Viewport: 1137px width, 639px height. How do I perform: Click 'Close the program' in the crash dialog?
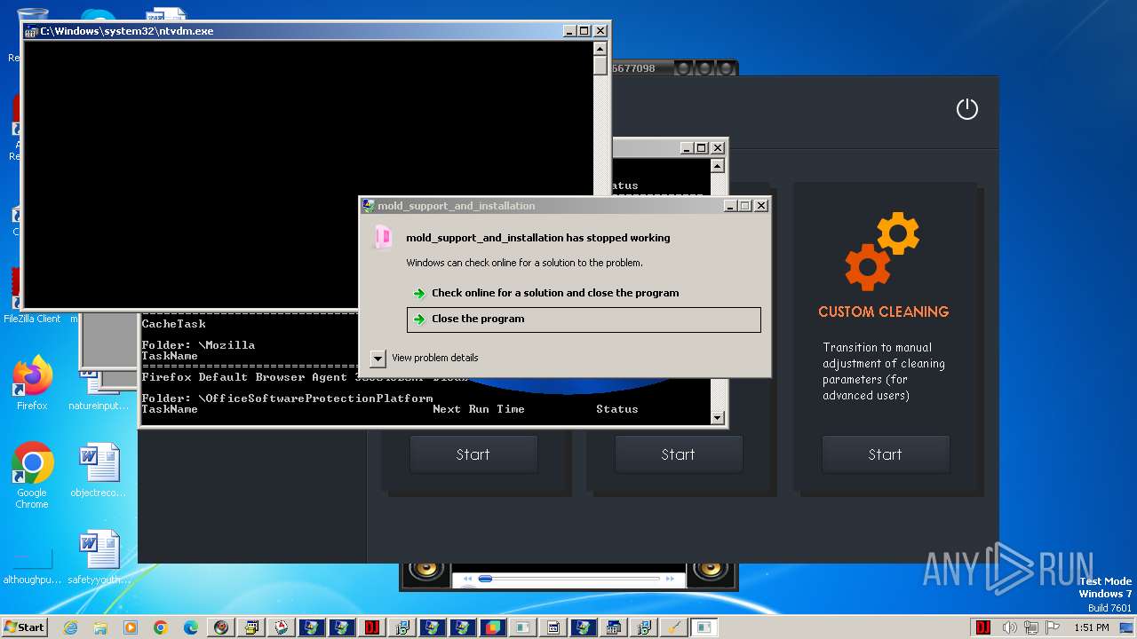pyautogui.click(x=584, y=319)
